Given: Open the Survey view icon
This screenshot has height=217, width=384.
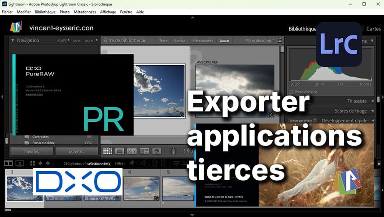Looking at the screenshot, I should [144, 151].
